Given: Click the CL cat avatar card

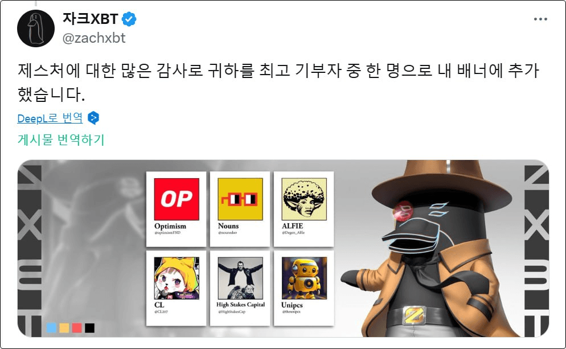Looking at the screenshot, I should (176, 288).
